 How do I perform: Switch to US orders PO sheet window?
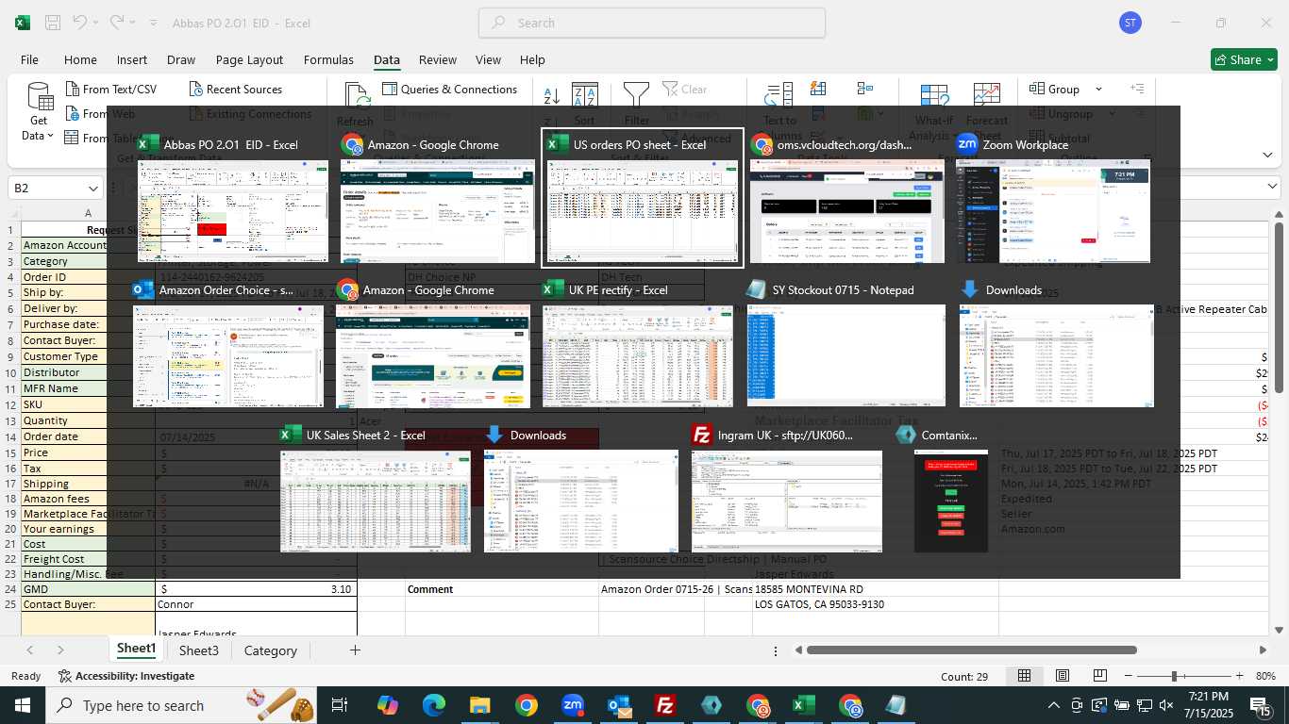[643, 199]
